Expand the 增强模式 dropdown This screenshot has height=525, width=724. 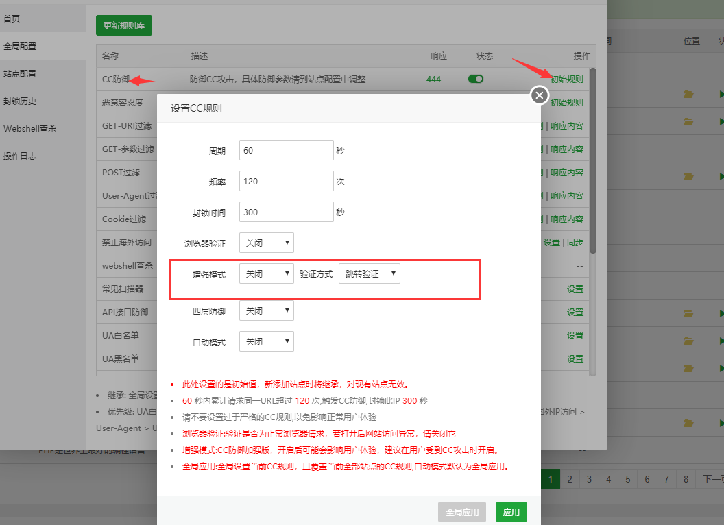click(x=266, y=273)
